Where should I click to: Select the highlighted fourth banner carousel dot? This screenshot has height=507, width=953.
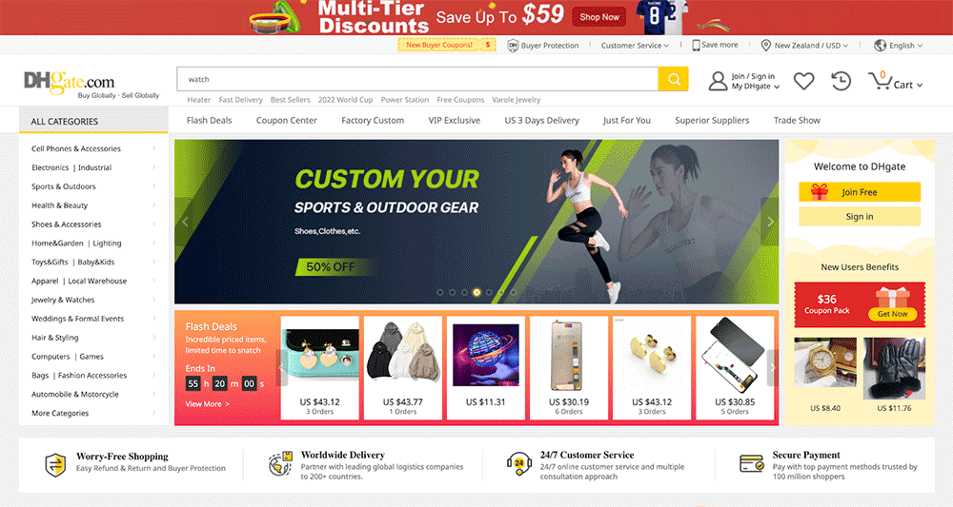(x=476, y=292)
